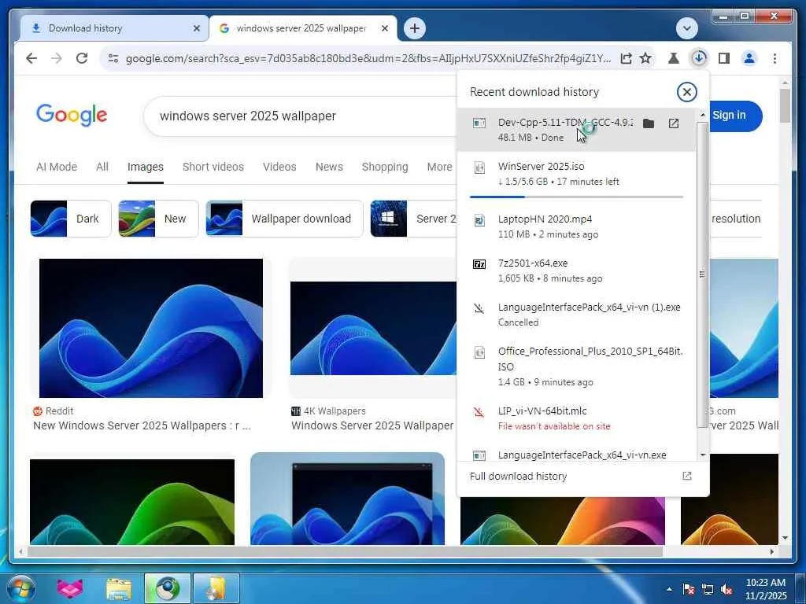806x604 pixels.
Task: Select LaptopHN 2020.mp4 download entry
Action: coord(576,226)
